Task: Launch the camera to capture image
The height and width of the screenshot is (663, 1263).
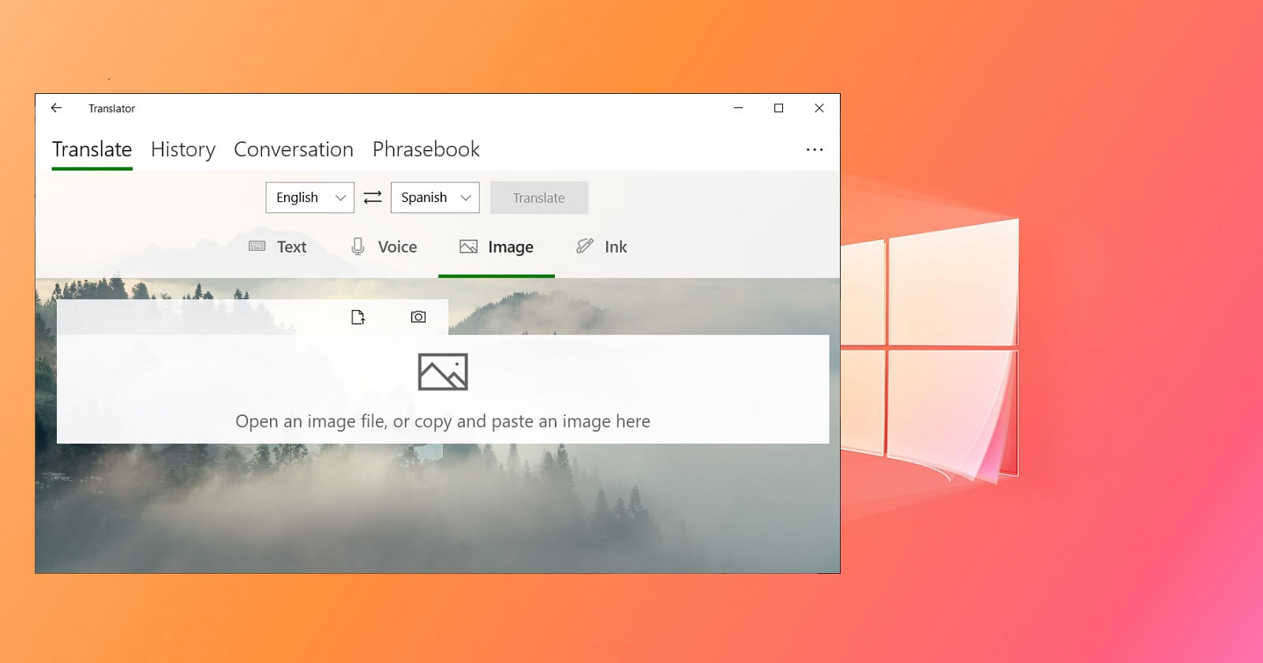Action: (418, 317)
